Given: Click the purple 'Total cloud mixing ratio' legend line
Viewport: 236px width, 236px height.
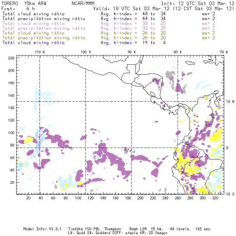Looking at the screenshot, I should pyautogui.click(x=33, y=24).
